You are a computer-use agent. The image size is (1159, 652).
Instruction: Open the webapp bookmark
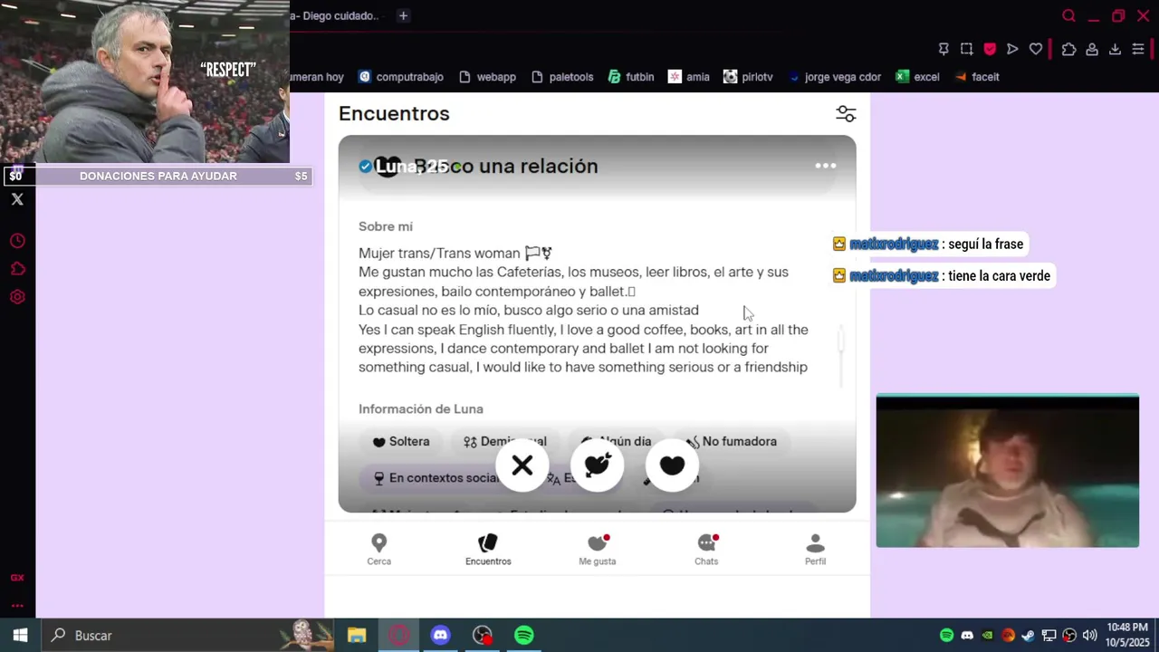click(x=487, y=77)
